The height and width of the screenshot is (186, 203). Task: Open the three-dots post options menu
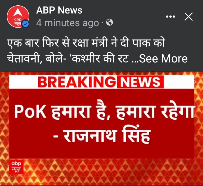171,17
